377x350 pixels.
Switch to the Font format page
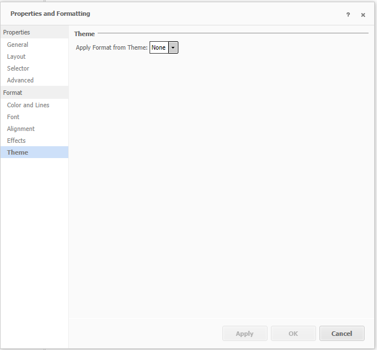click(34, 117)
